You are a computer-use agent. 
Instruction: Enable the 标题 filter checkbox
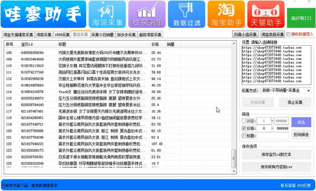244,136
